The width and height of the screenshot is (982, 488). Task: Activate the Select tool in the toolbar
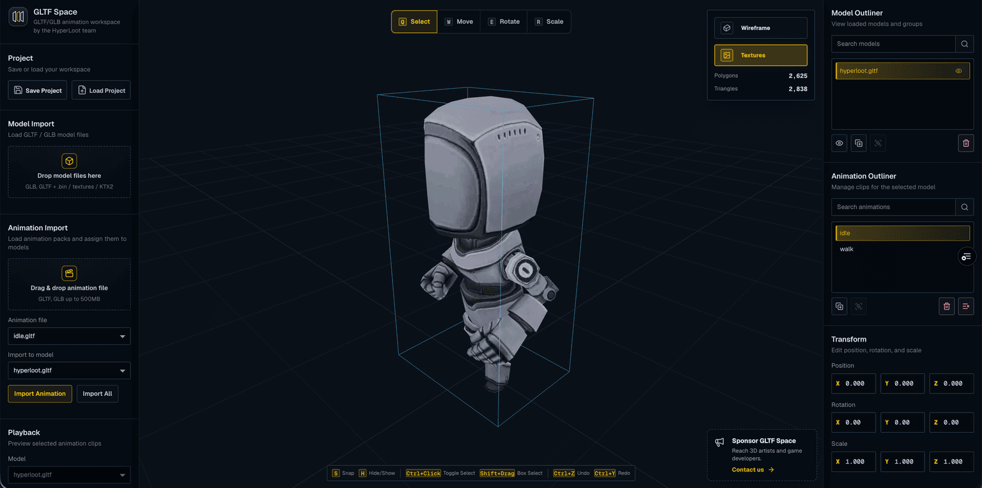coord(414,22)
